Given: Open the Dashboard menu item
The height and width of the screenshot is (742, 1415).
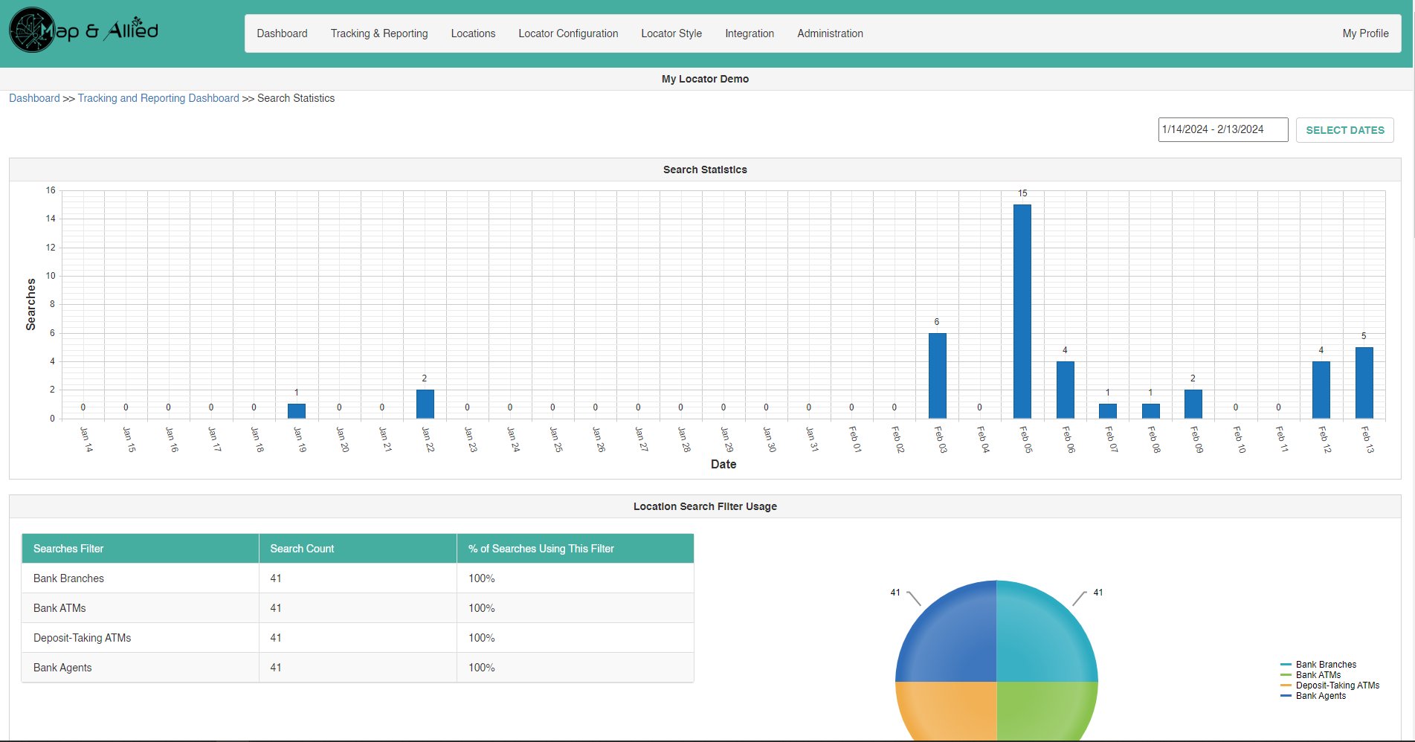Looking at the screenshot, I should coord(282,33).
